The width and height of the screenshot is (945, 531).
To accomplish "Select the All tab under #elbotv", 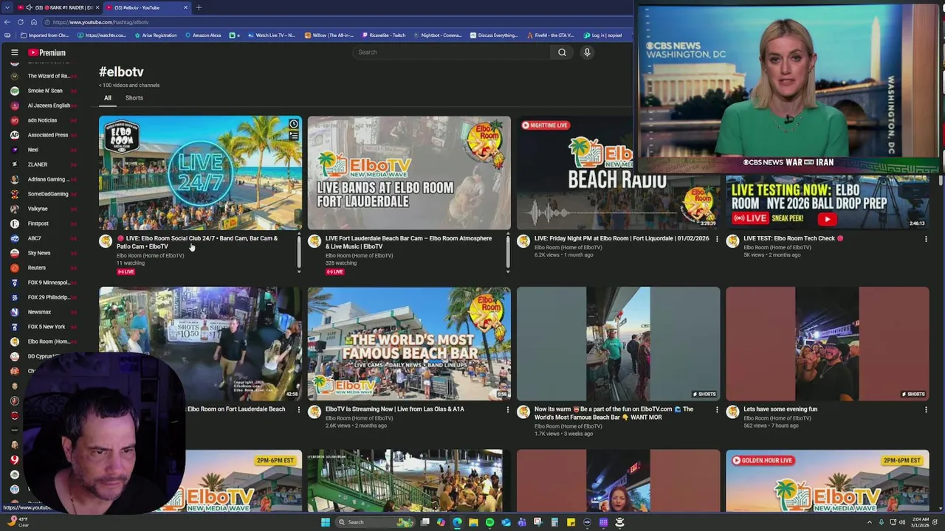I will pyautogui.click(x=108, y=98).
